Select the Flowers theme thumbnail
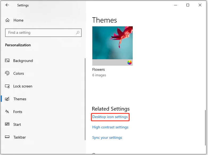 click(112, 43)
